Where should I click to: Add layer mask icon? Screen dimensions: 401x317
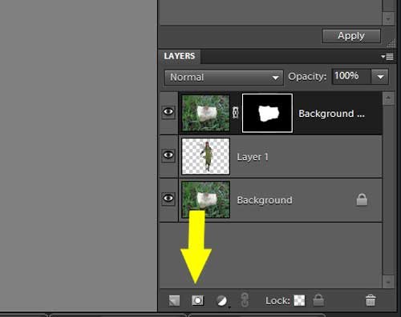coord(197,301)
